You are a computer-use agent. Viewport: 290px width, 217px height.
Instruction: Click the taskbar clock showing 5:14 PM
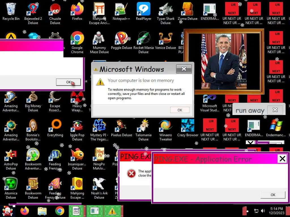(276, 211)
